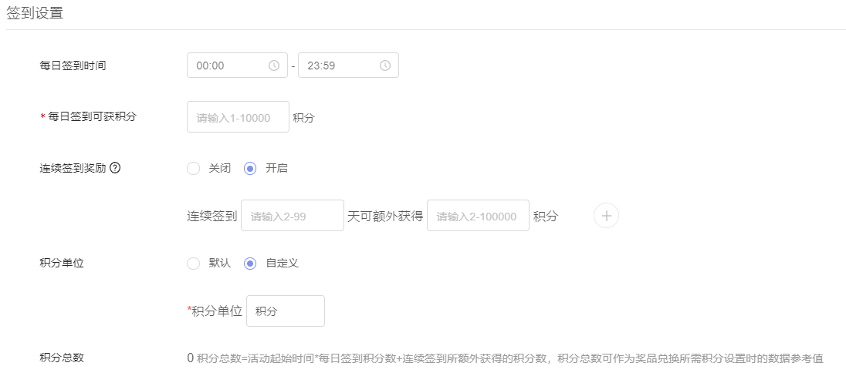Choose 自定义 for the points unit
846x383 pixels.
[x=250, y=264]
